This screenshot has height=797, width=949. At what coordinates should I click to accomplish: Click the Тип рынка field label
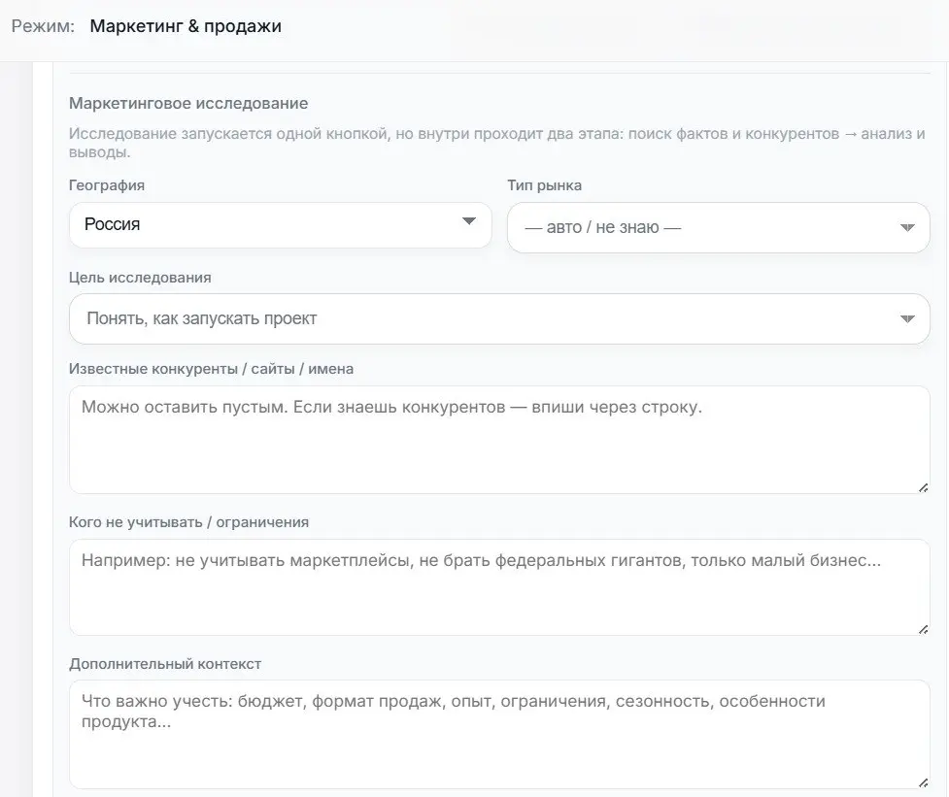click(x=544, y=185)
